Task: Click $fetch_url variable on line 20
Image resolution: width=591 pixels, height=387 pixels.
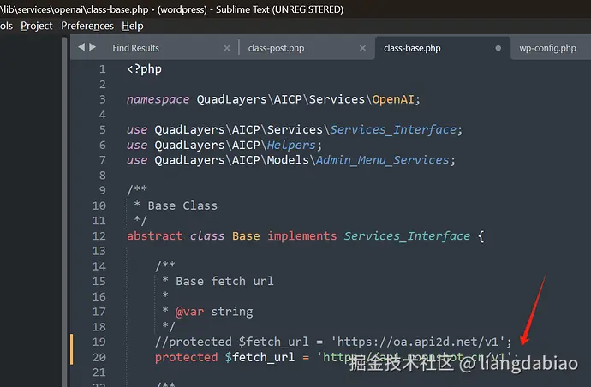Action: [x=260, y=357]
